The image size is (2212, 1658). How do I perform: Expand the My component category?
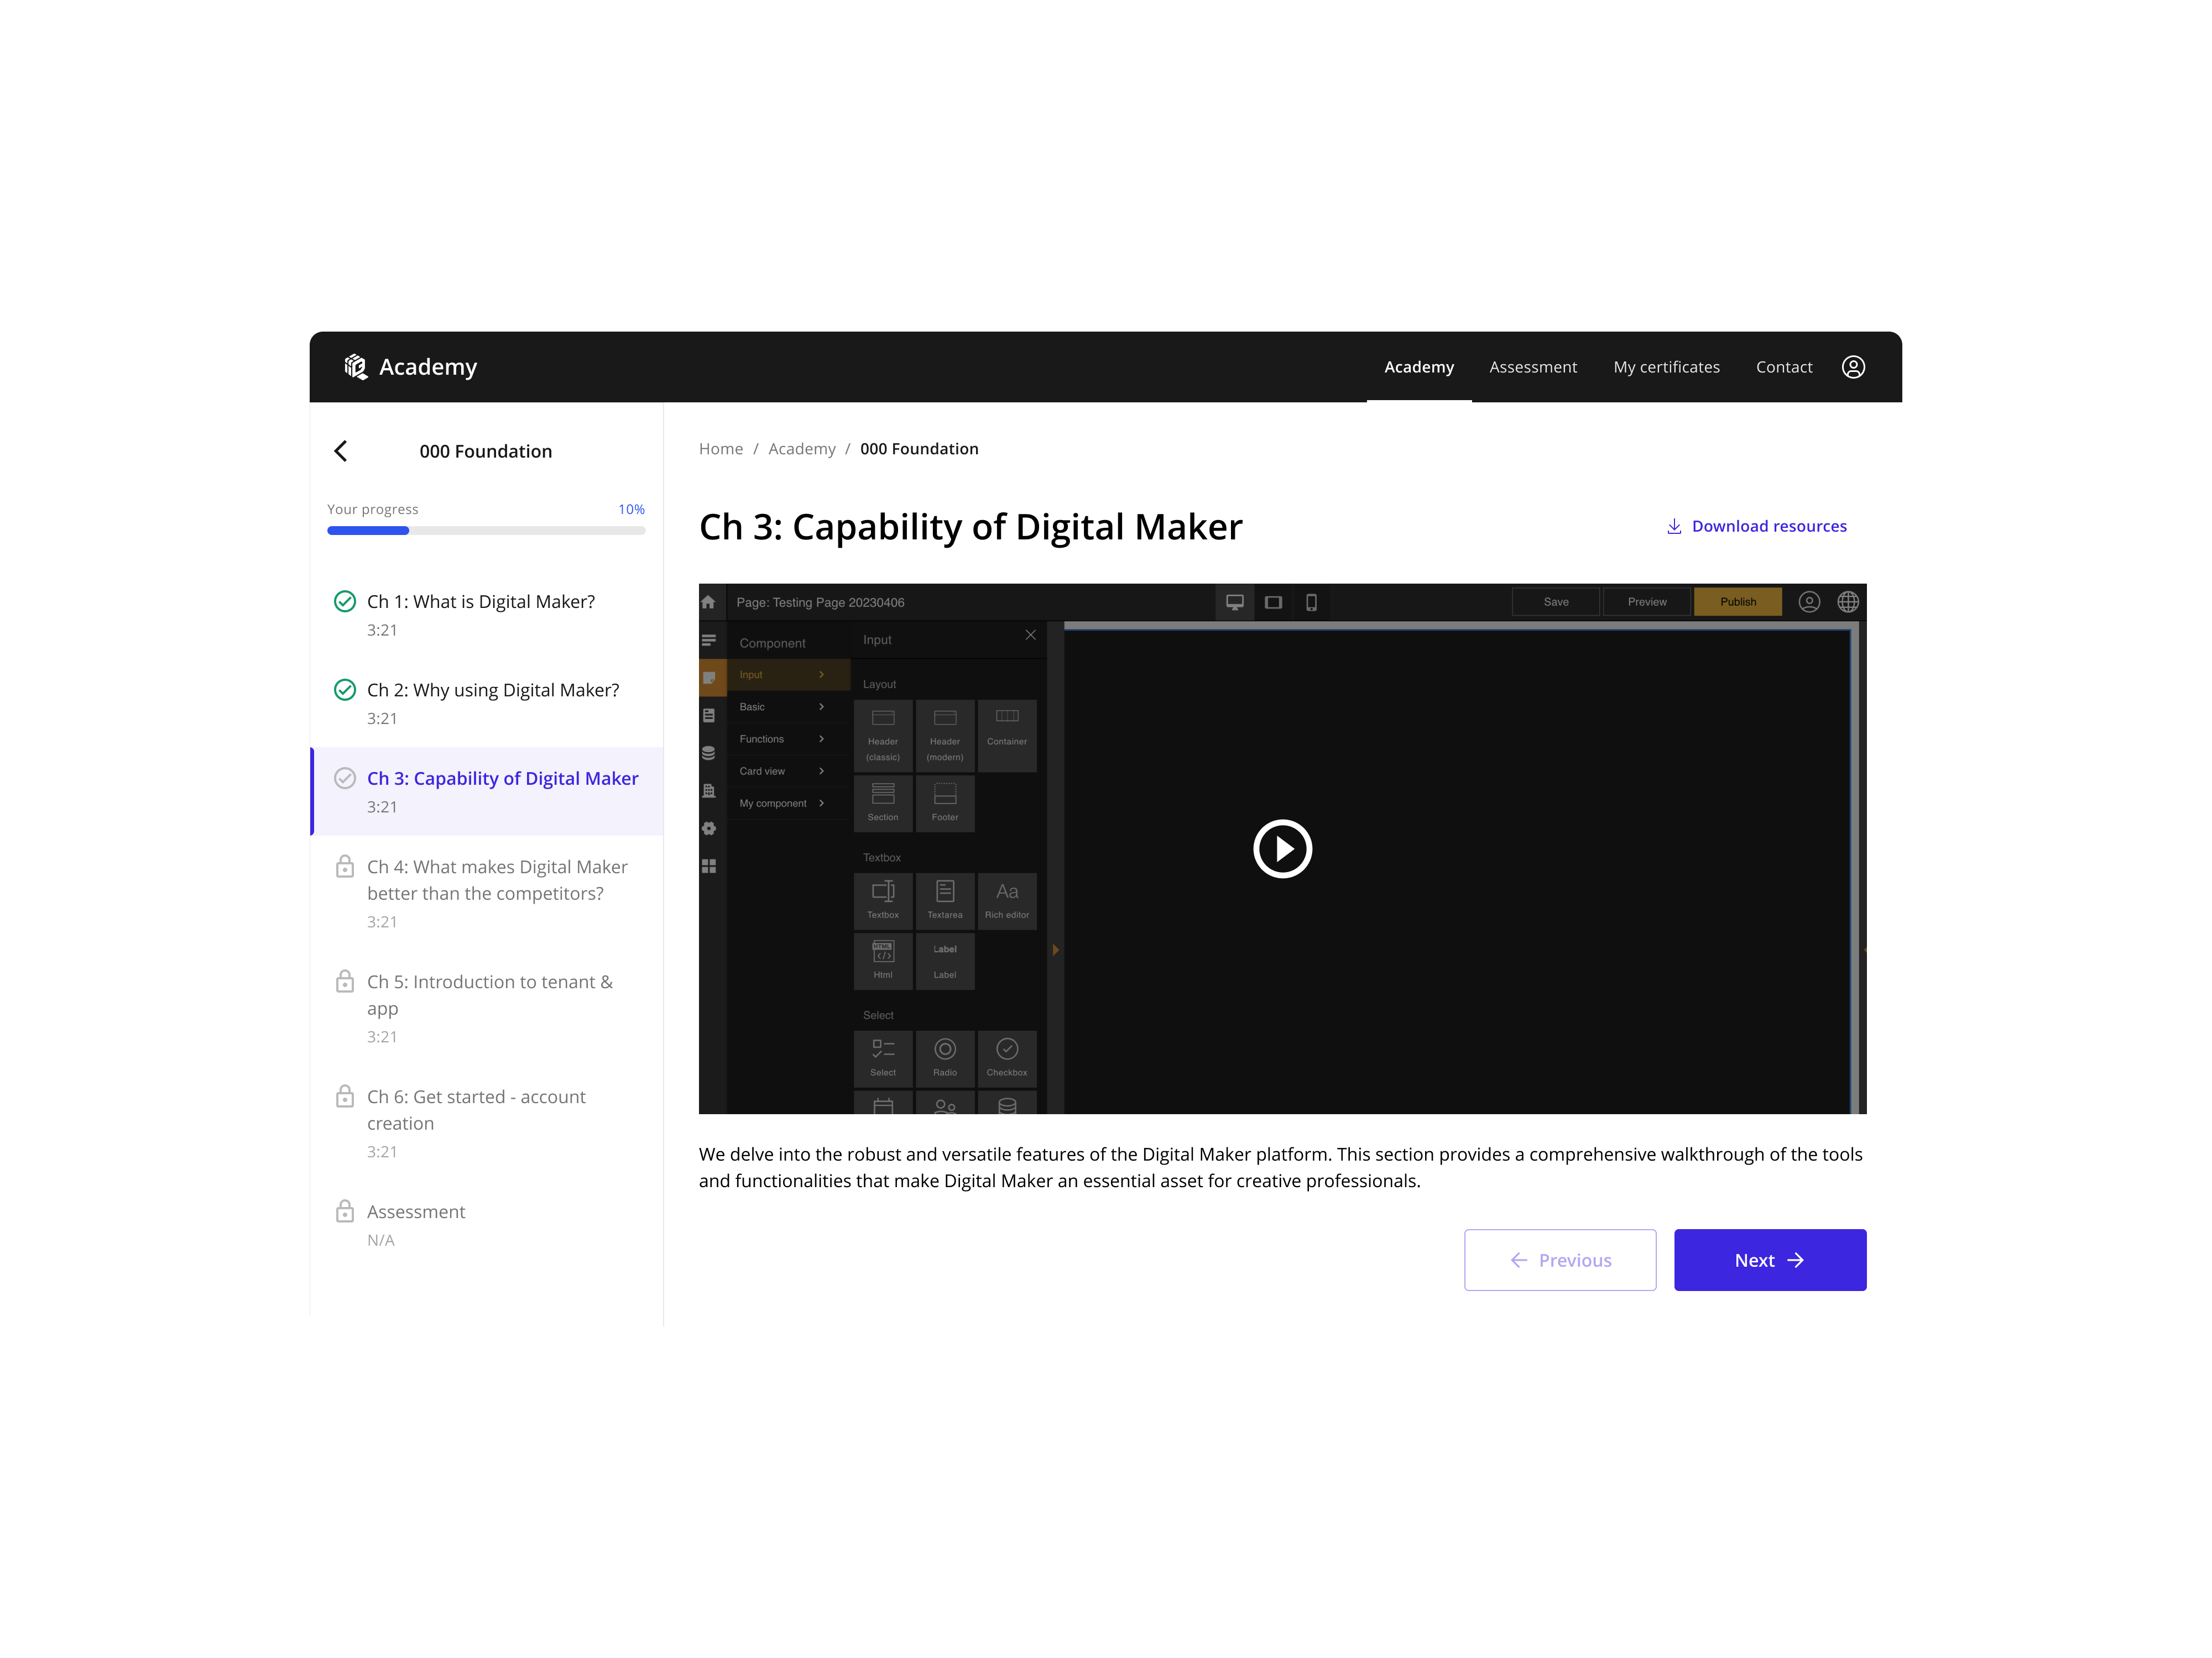click(x=788, y=802)
